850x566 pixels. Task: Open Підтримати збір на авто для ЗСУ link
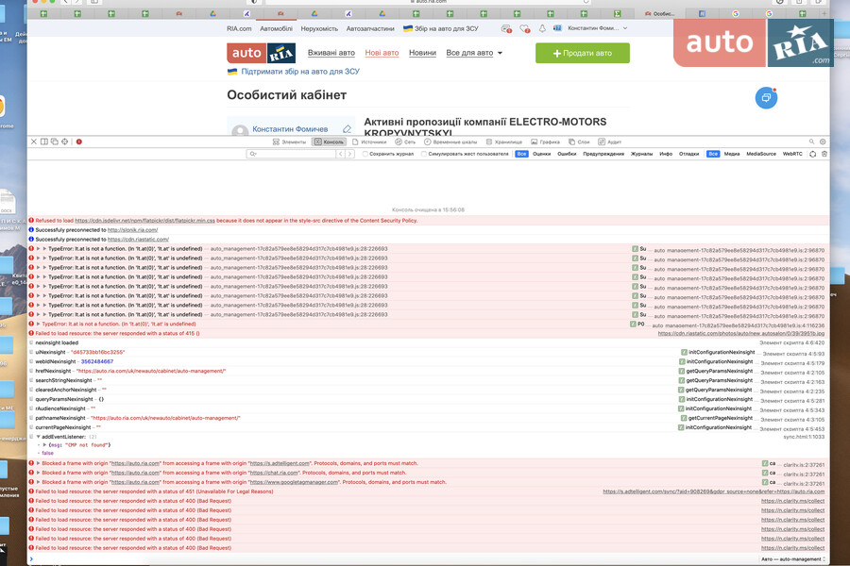(x=299, y=72)
